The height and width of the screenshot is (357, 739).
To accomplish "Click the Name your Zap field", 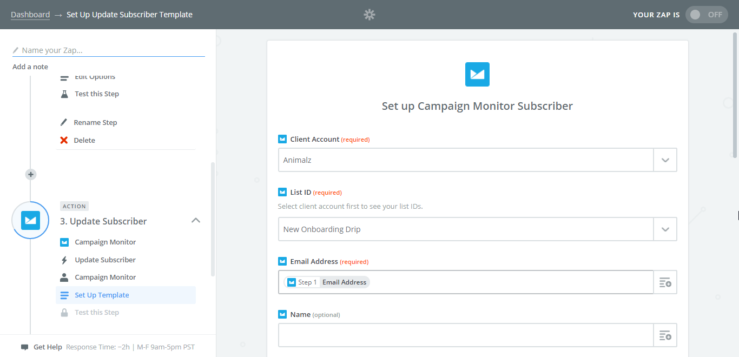I will click(108, 50).
